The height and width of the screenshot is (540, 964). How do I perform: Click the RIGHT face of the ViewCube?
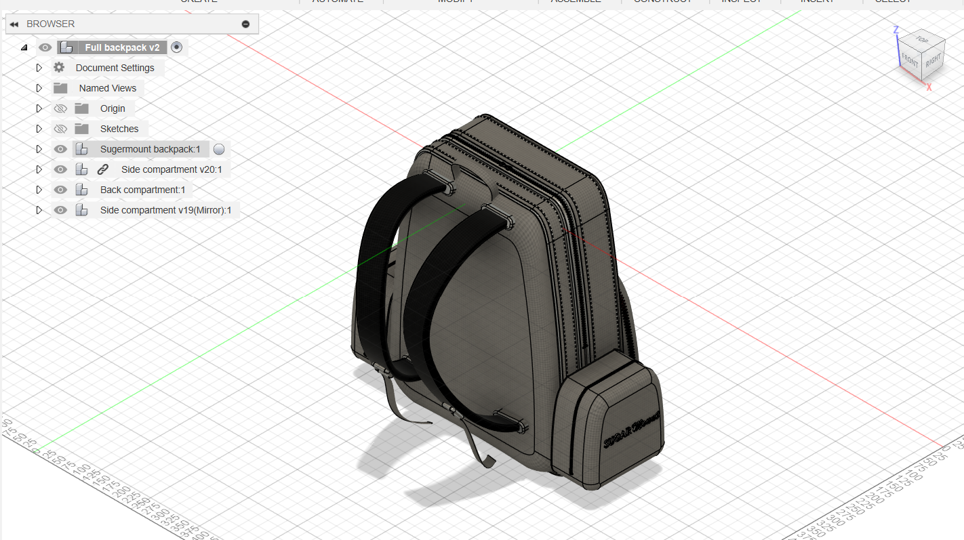click(933, 61)
